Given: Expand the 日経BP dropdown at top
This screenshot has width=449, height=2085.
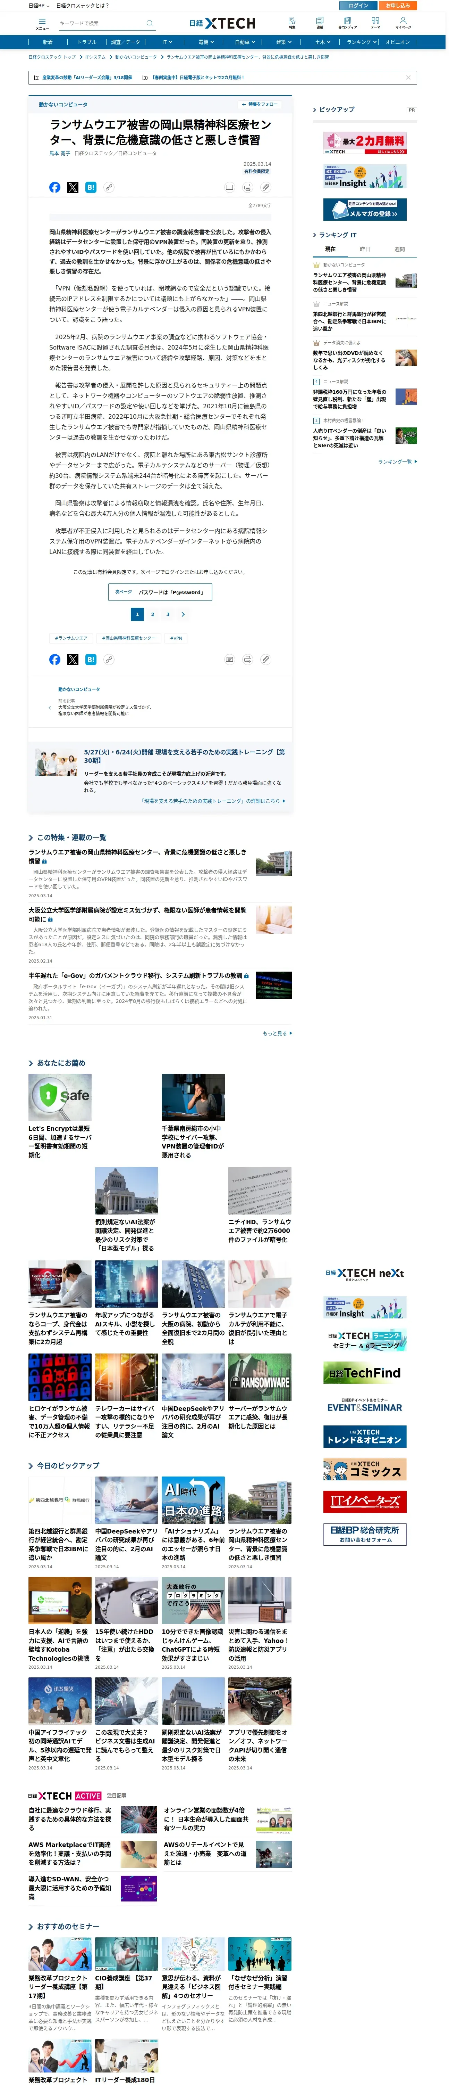Looking at the screenshot, I should point(39,5).
